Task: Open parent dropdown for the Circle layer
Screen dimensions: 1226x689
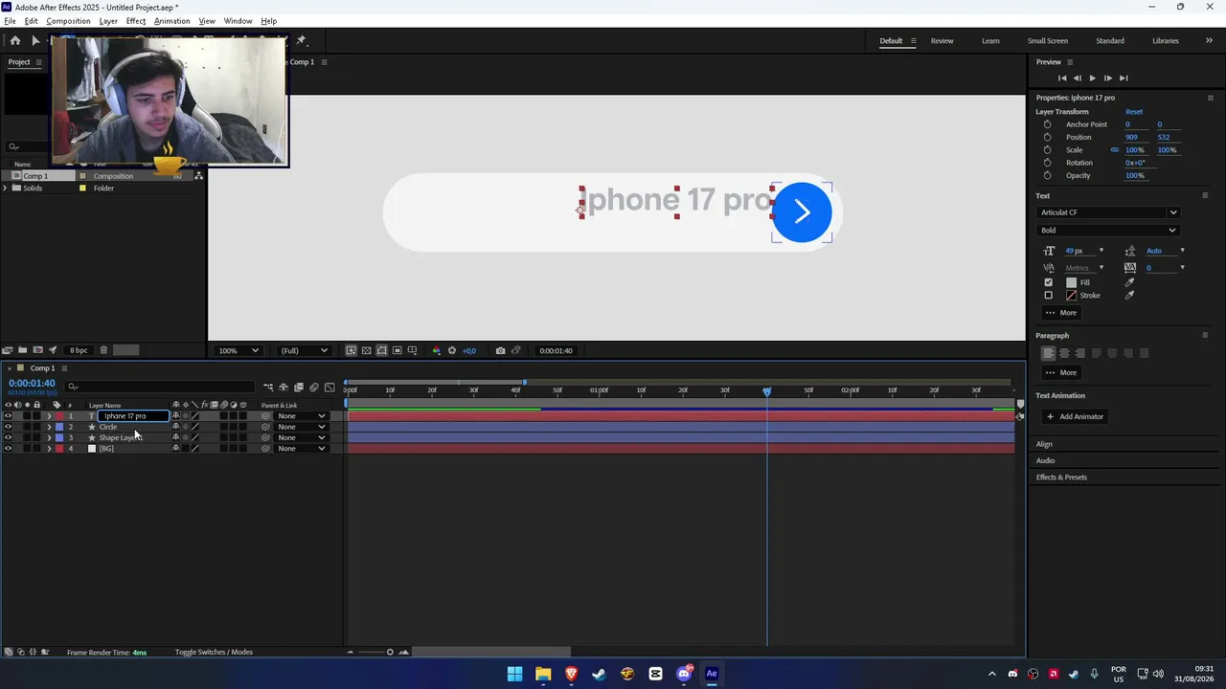Action: (302, 427)
